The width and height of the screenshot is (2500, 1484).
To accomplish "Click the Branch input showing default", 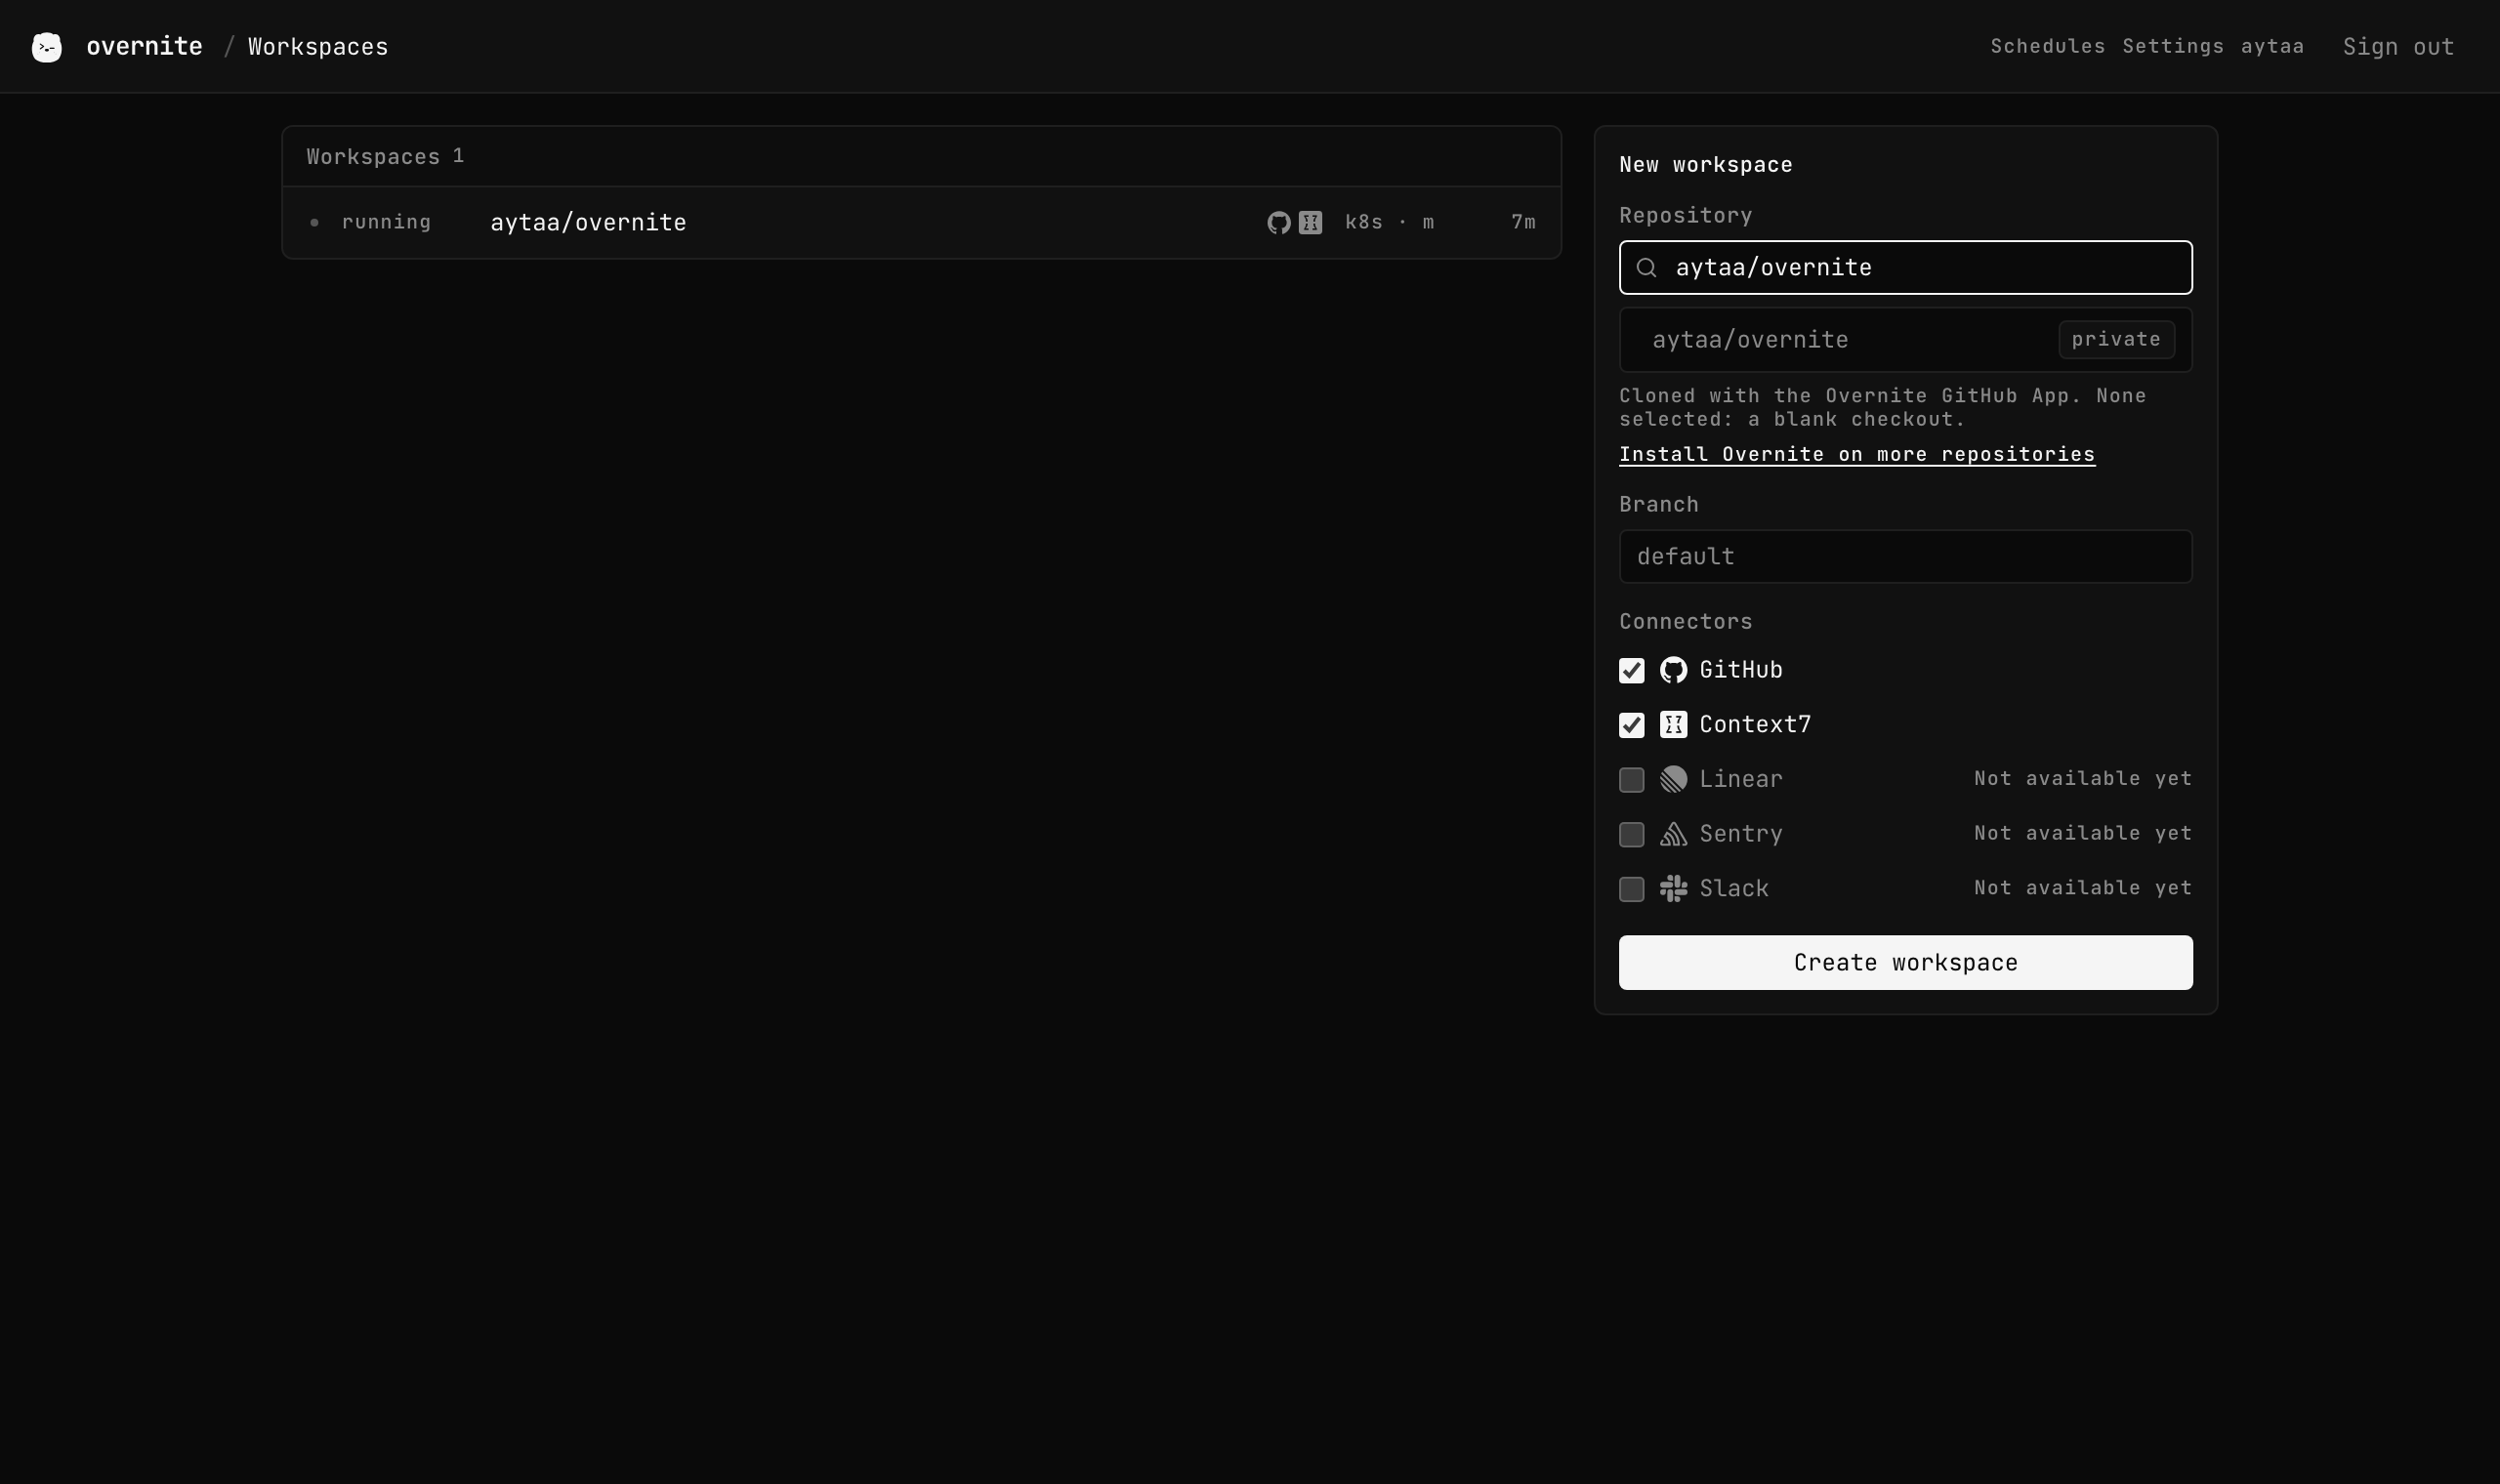I will [1905, 556].
